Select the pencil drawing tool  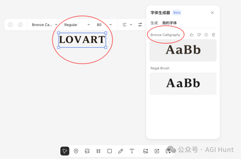click(121, 151)
